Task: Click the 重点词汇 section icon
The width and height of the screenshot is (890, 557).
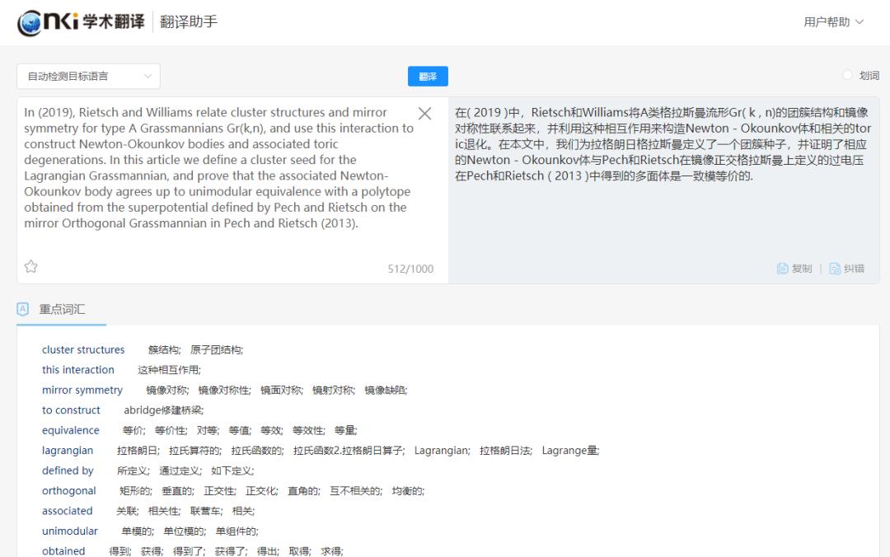Action: (x=23, y=309)
